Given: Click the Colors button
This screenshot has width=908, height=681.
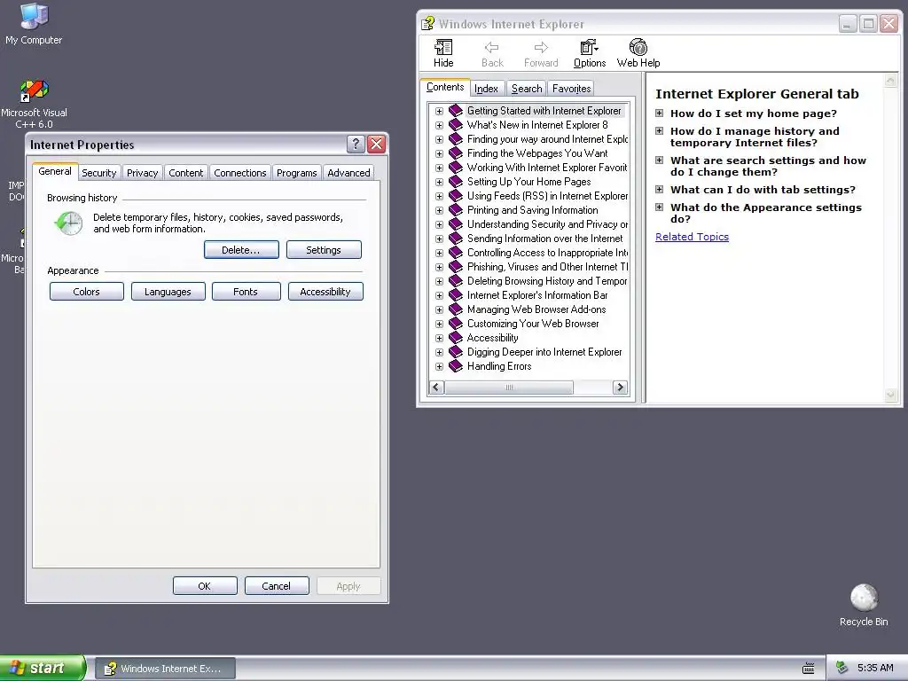Looking at the screenshot, I should (x=87, y=291).
